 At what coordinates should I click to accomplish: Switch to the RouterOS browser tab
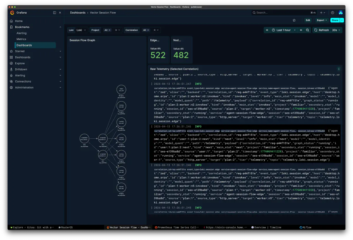66,227
